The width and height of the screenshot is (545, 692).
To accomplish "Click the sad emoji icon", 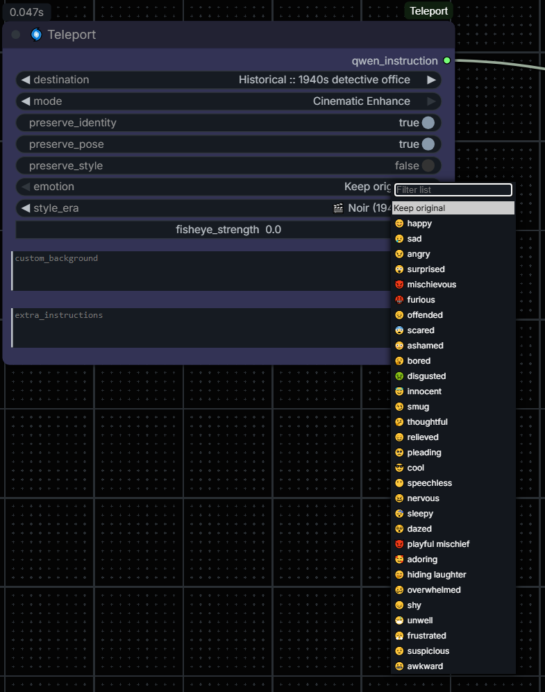I will (x=399, y=239).
